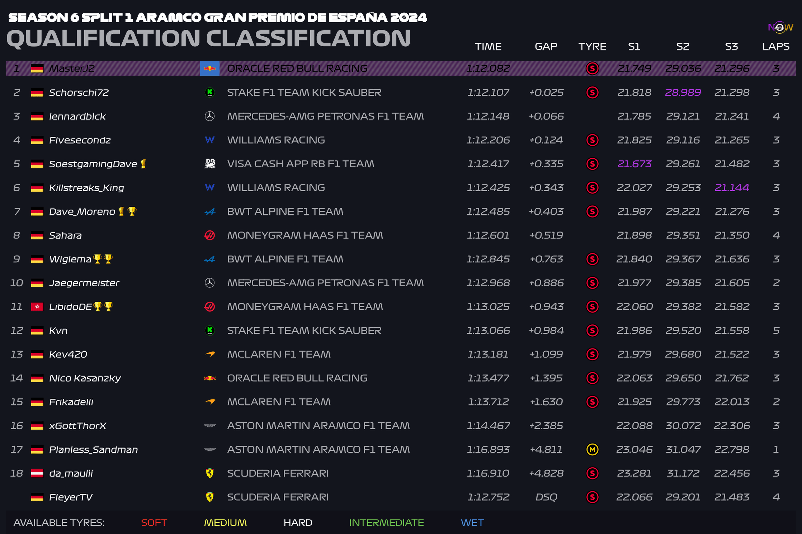Click the TYRE column header

pyautogui.click(x=592, y=46)
